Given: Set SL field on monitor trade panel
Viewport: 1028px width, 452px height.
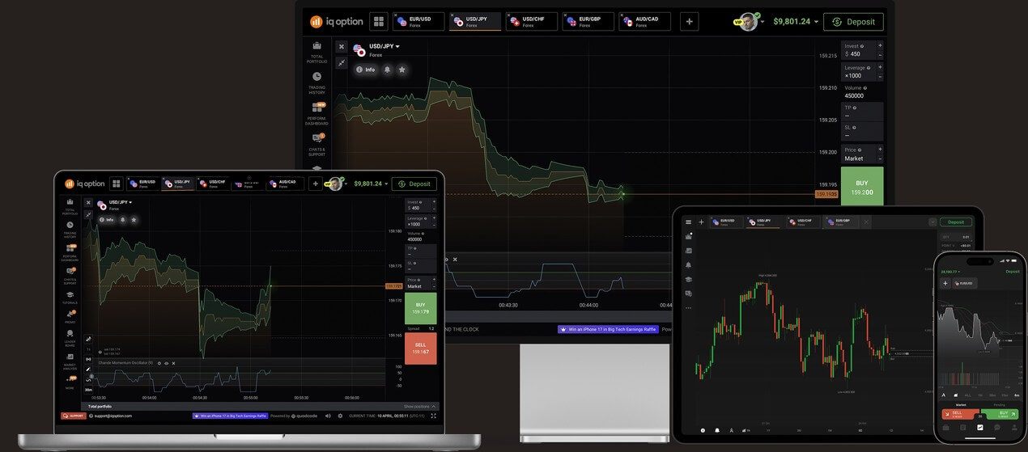Looking at the screenshot, I should pyautogui.click(x=863, y=132).
